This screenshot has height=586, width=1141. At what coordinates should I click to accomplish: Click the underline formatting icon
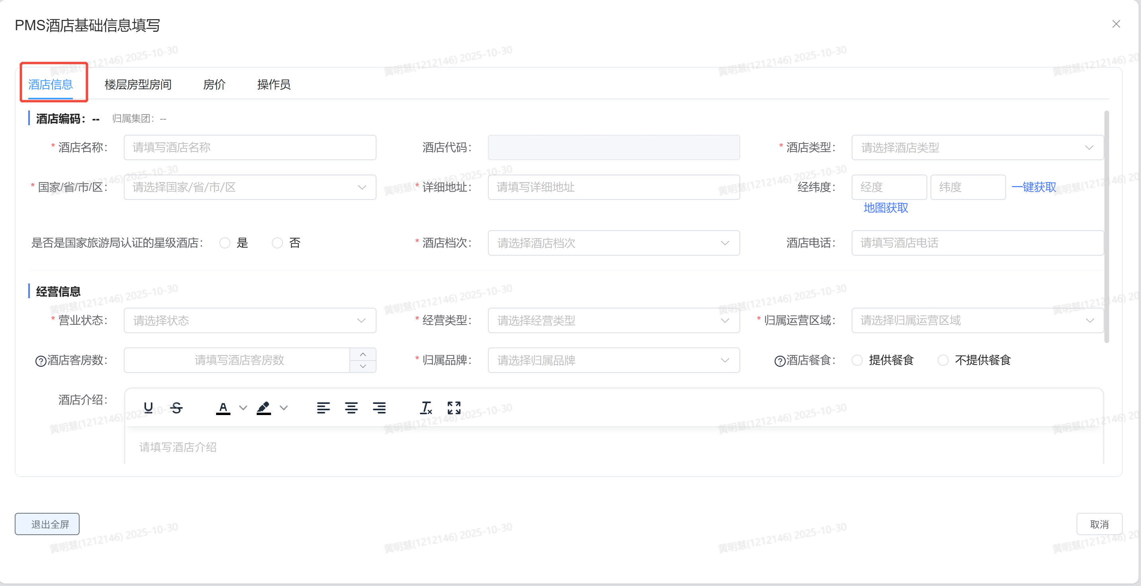click(148, 407)
